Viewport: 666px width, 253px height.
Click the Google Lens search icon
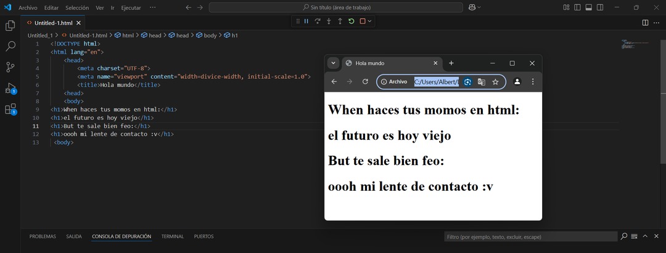point(467,82)
